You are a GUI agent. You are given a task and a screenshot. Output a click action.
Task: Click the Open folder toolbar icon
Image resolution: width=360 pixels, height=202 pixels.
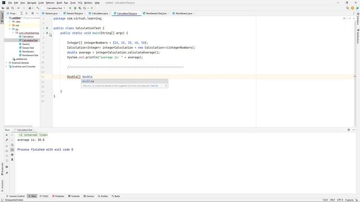3,8
